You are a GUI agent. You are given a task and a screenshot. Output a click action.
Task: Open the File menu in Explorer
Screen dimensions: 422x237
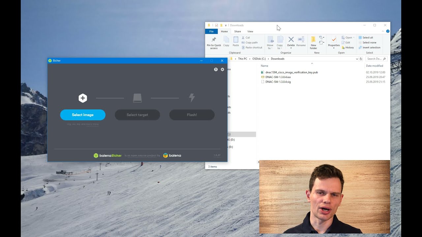pos(211,31)
